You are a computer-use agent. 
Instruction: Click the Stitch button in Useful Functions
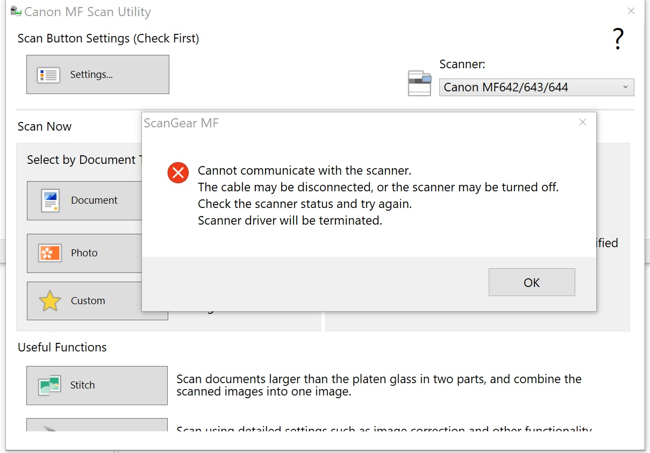97,385
